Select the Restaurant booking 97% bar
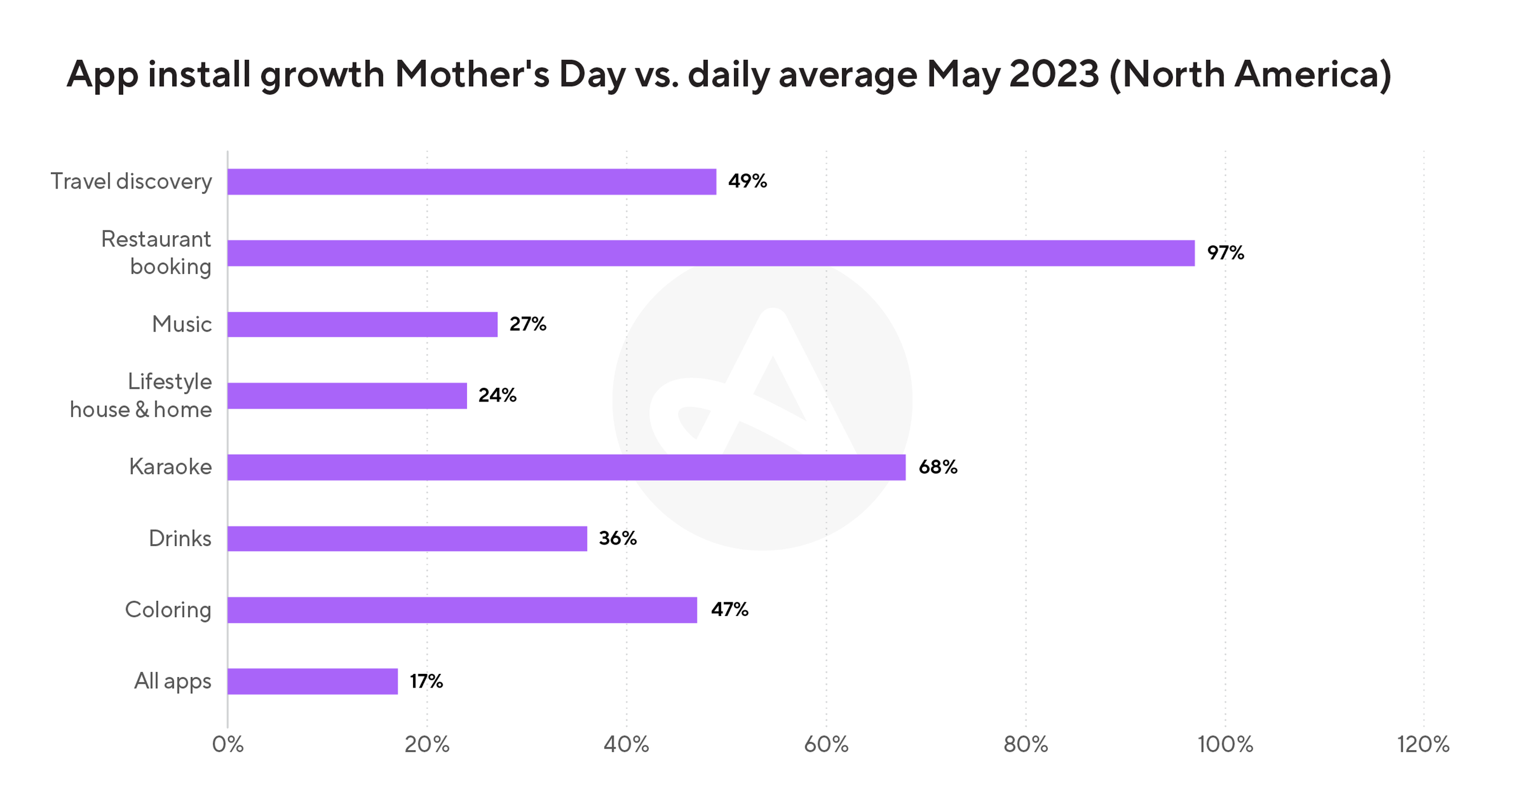 point(711,253)
